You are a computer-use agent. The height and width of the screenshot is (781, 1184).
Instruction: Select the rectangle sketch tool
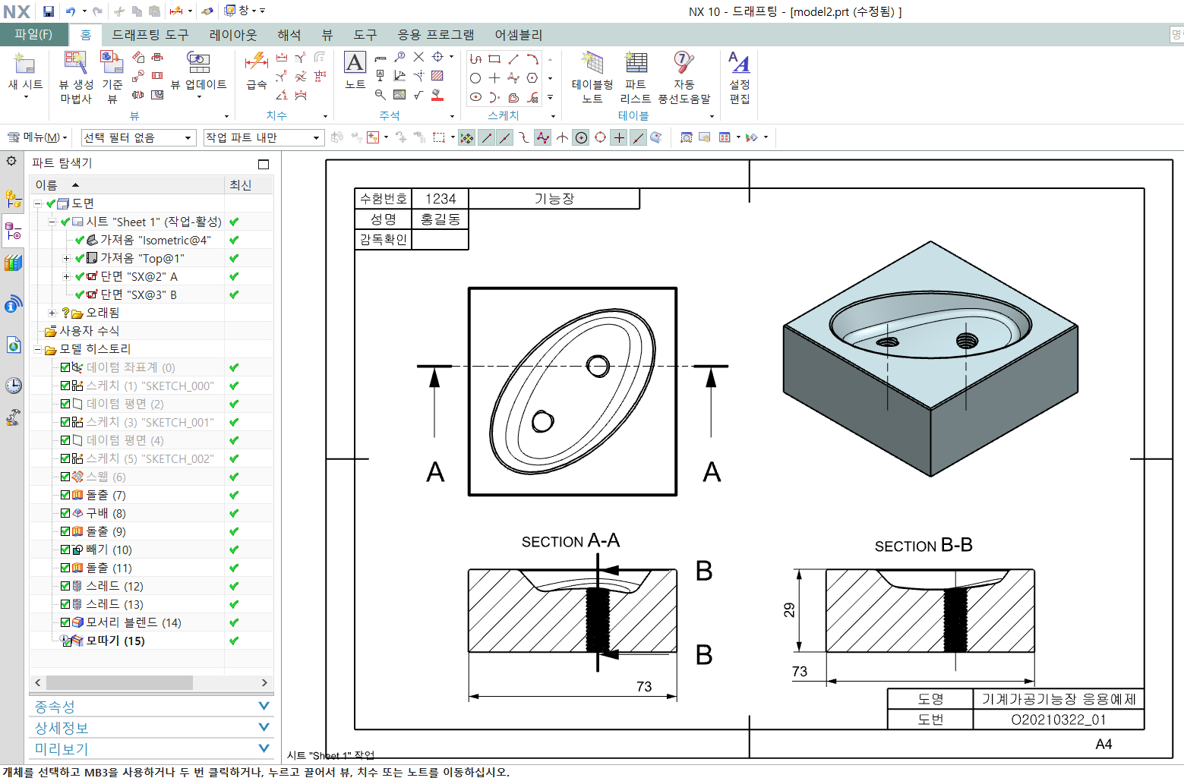(494, 58)
